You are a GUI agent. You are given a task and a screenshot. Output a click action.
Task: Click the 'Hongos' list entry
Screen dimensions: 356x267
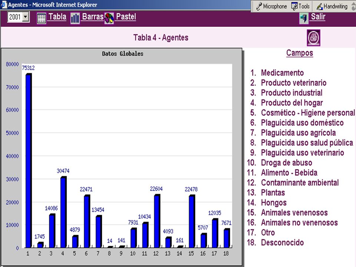[274, 203]
